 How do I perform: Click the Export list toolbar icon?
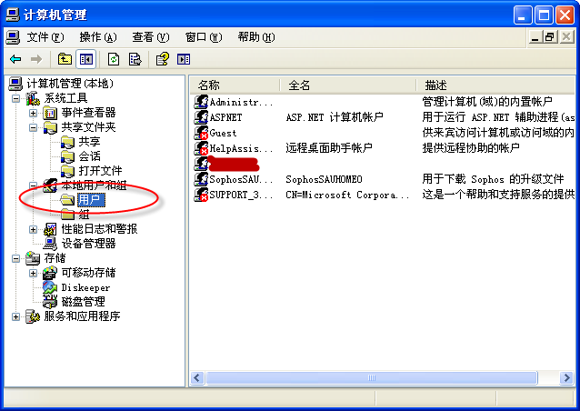coord(135,59)
